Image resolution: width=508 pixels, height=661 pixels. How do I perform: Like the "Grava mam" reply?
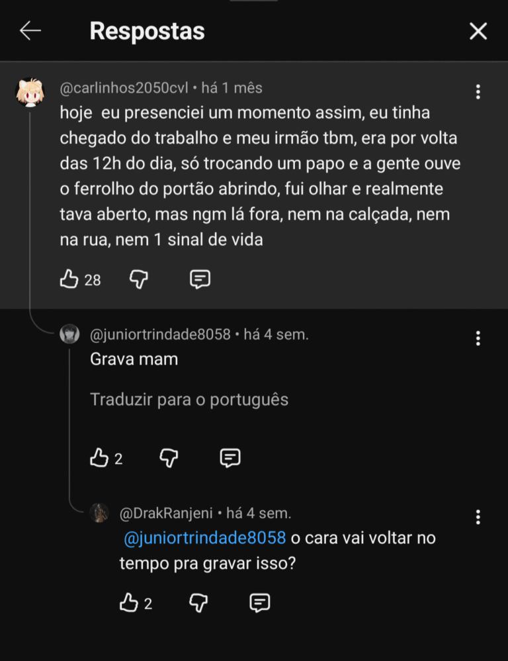click(99, 458)
